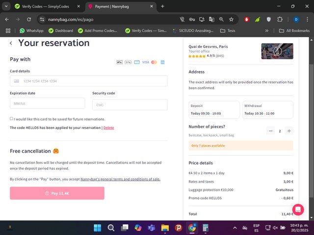Close the Payment Nannybag tab
314x235 pixels.
[x=152, y=6]
